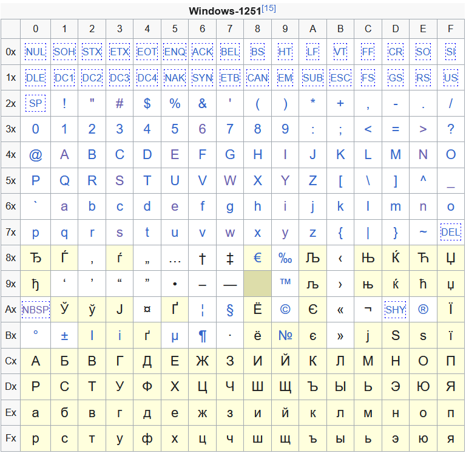466x453 pixels.
Task: Click the digit 7 in row 3x
Action: tap(230, 129)
